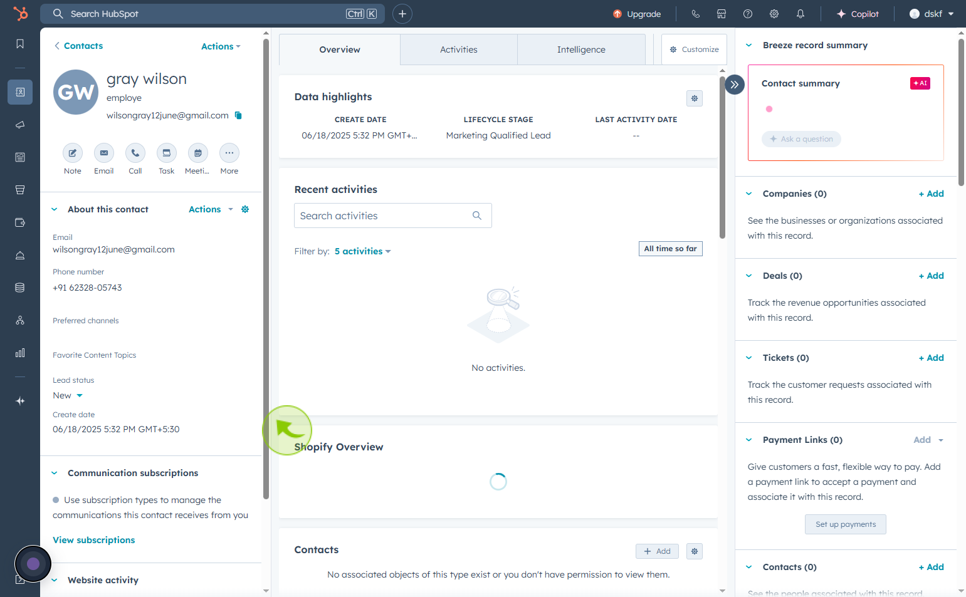The width and height of the screenshot is (966, 597).
Task: Switch to the Intelligence tab
Action: (x=581, y=49)
